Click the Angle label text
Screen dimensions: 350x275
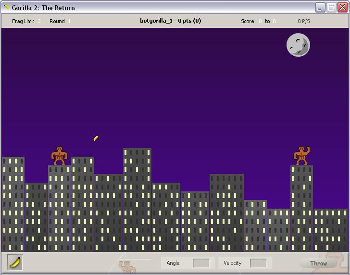click(x=173, y=263)
